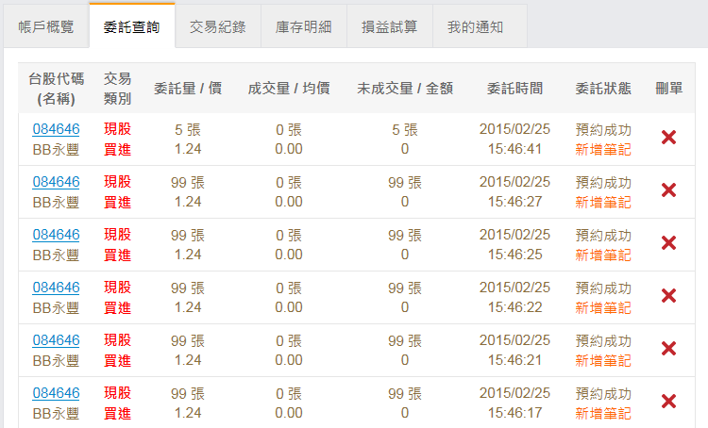The image size is (708, 428).
Task: Remove the order placed at 15:46:17
Action: (x=668, y=402)
